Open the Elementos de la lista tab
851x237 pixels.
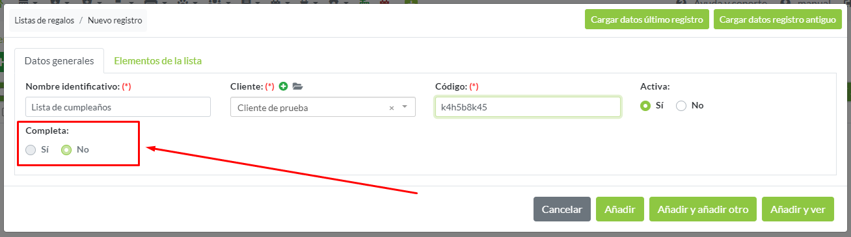158,61
